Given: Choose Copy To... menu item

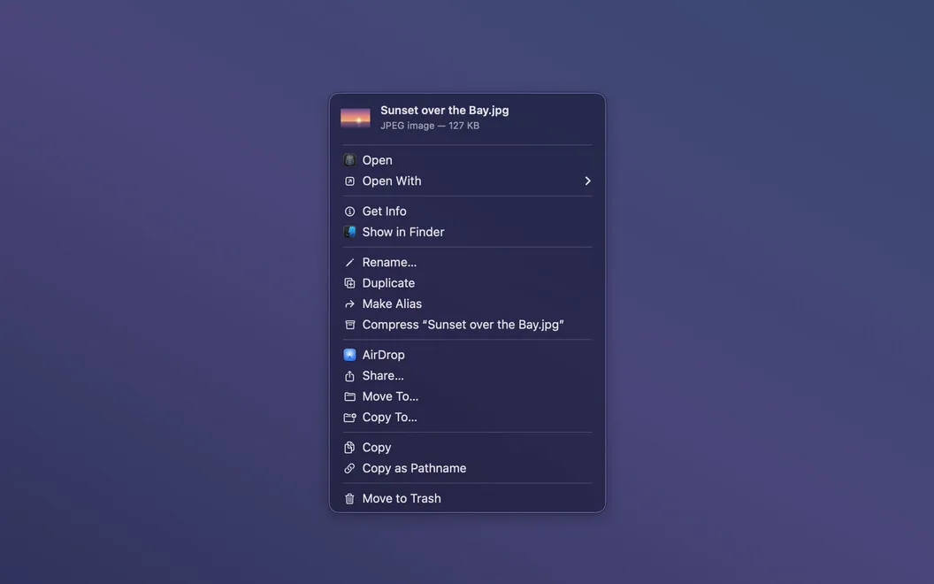Looking at the screenshot, I should point(467,417).
